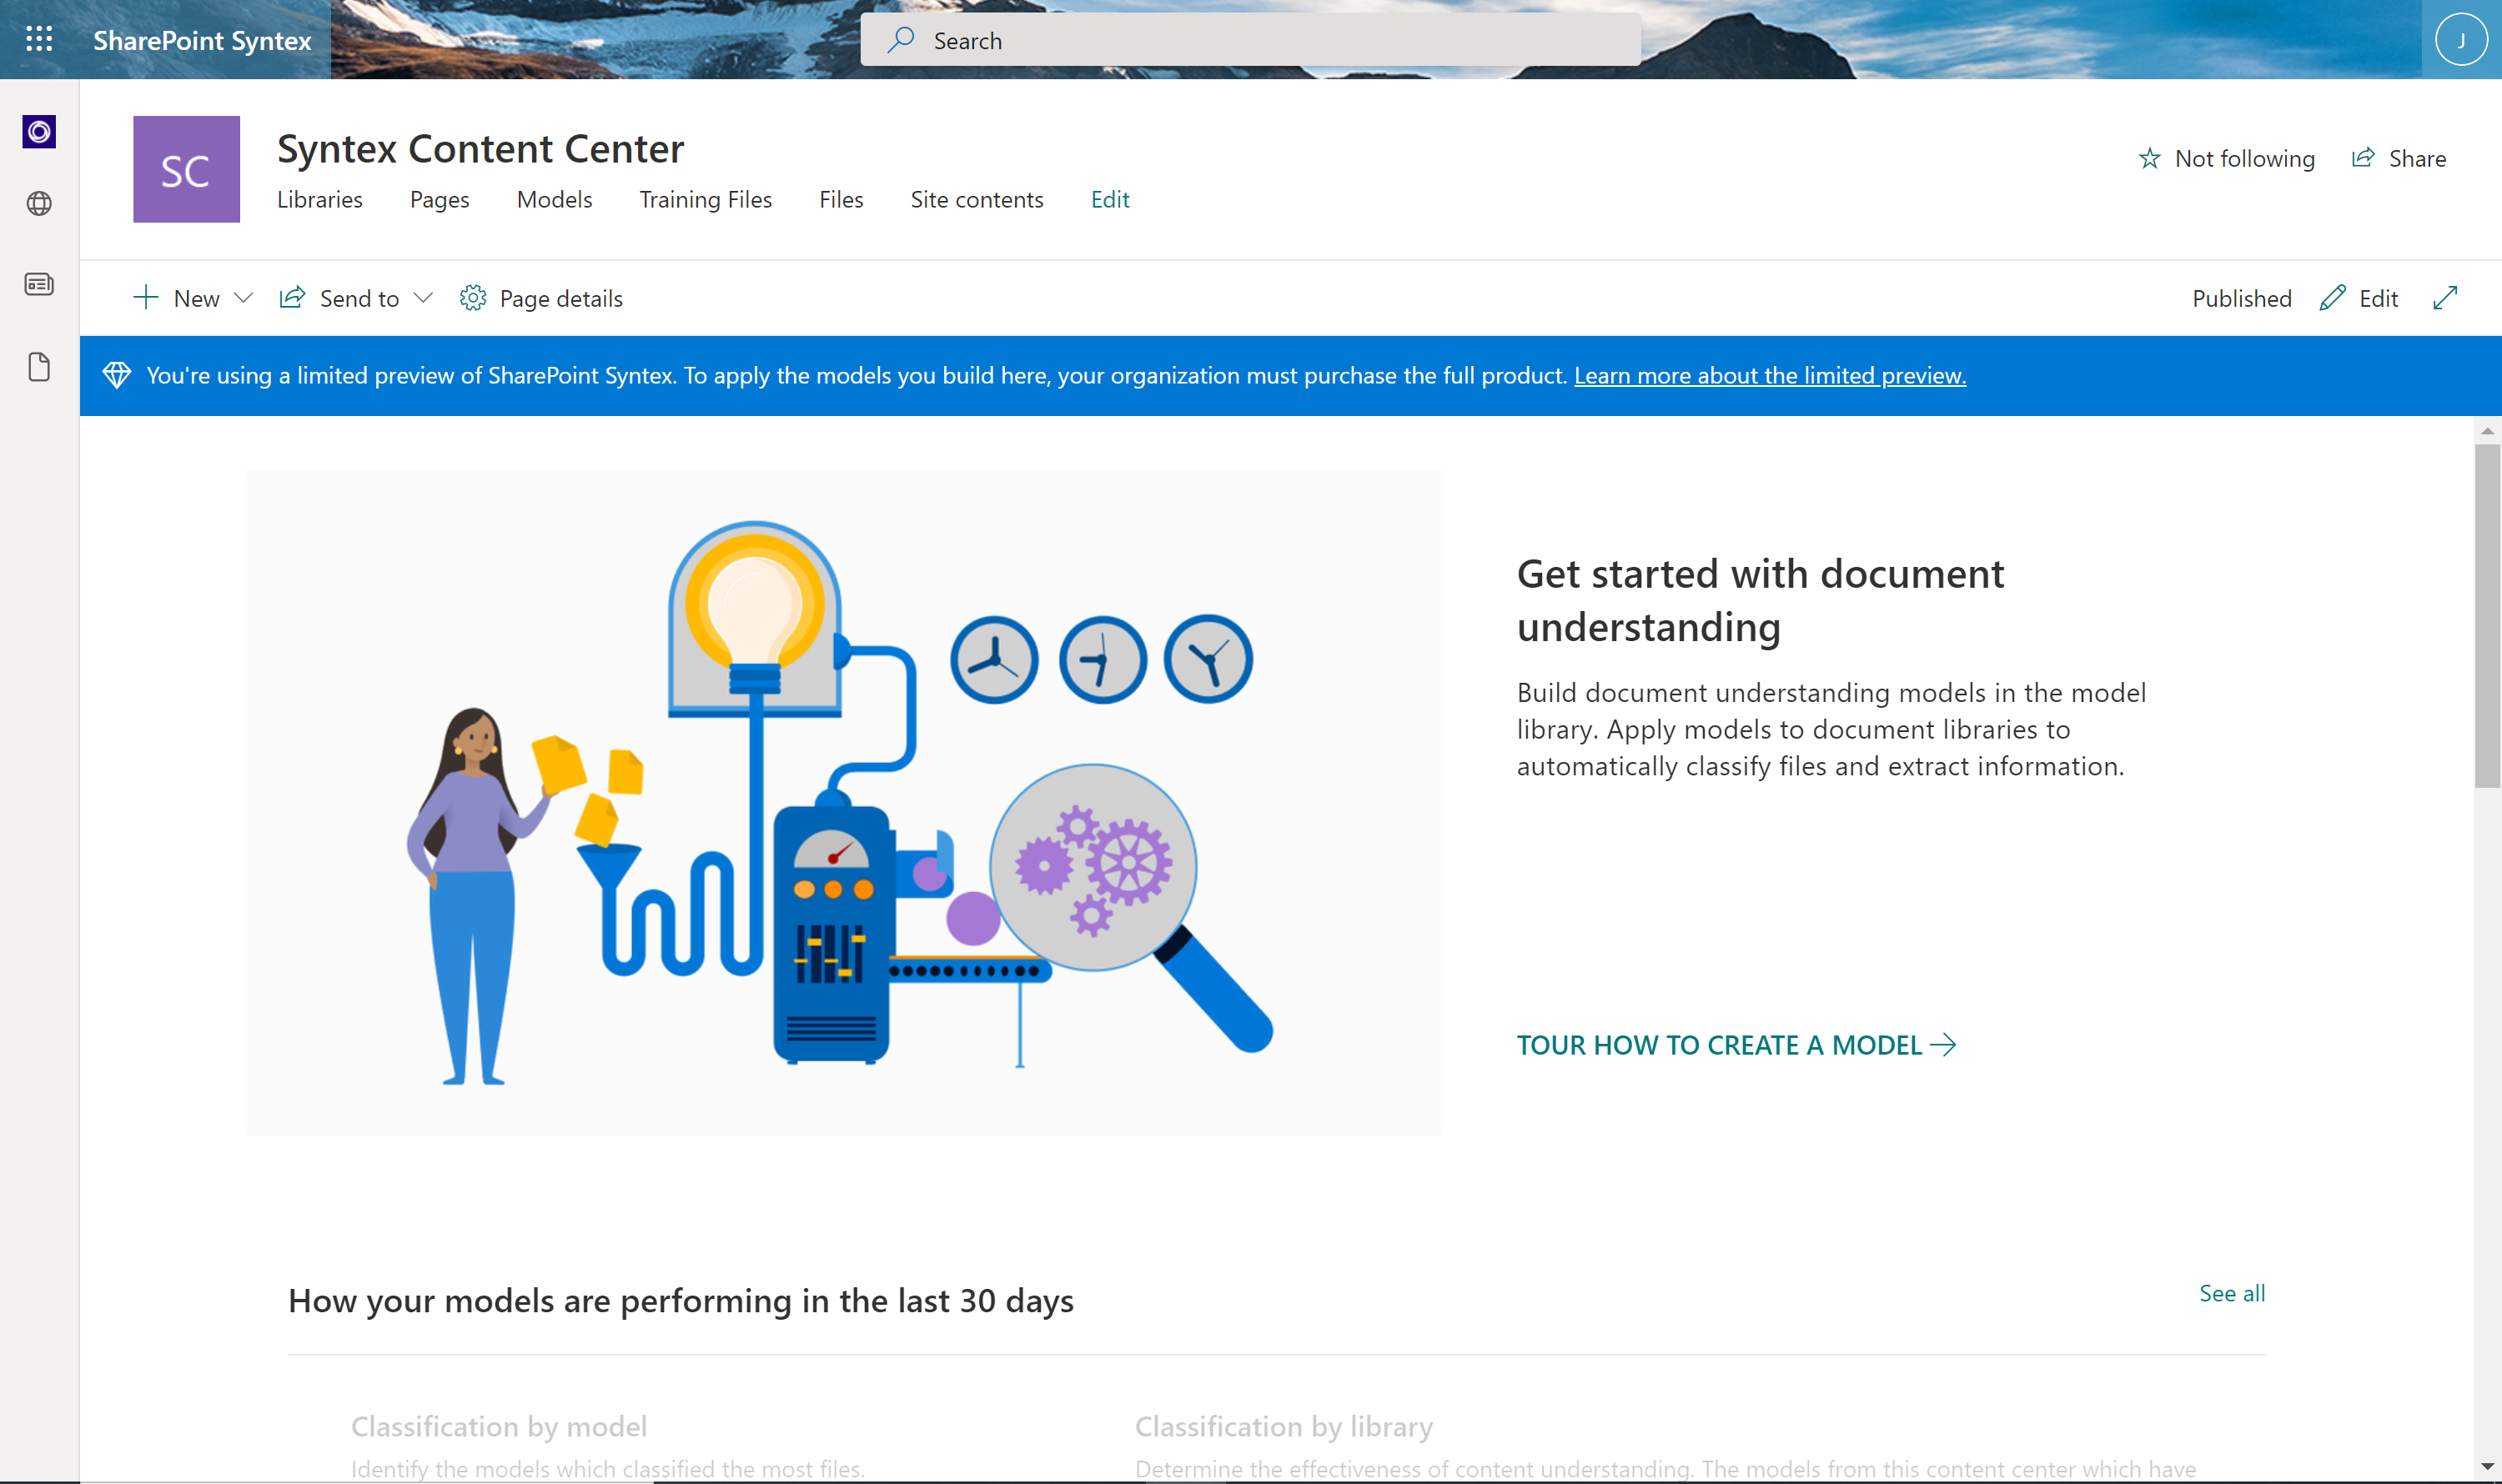Click the globe icon in the left sidebar
The width and height of the screenshot is (2502, 1484).
39,205
